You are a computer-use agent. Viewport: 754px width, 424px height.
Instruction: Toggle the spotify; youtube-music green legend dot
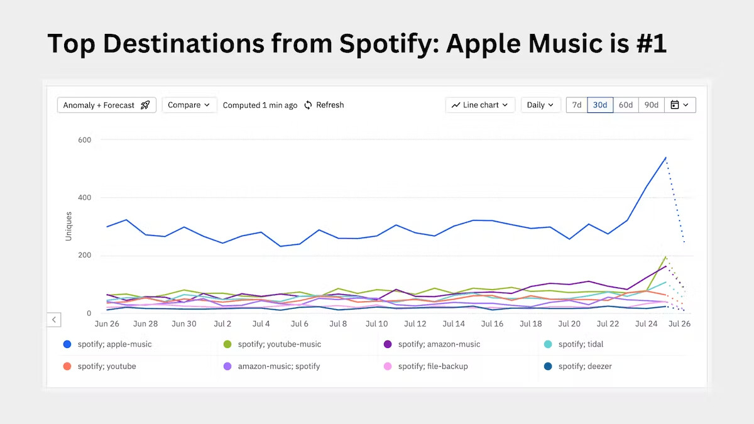tap(227, 344)
